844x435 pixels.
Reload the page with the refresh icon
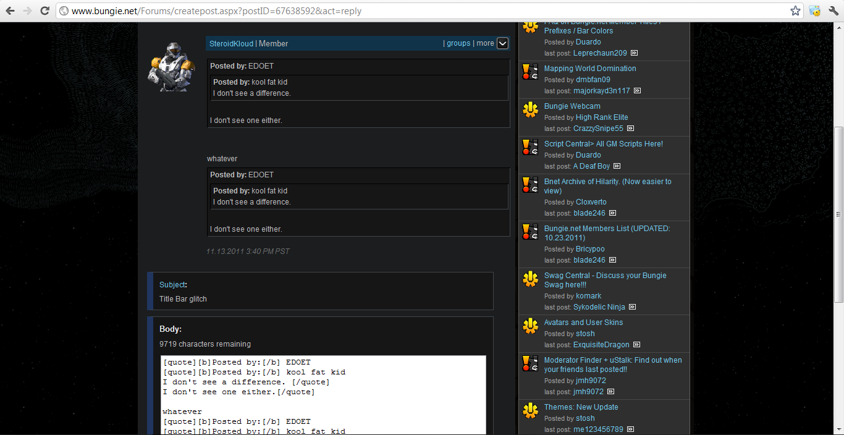(44, 11)
